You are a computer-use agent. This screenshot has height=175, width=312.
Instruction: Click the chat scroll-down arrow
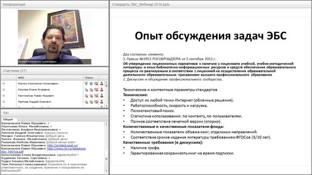click(x=106, y=171)
